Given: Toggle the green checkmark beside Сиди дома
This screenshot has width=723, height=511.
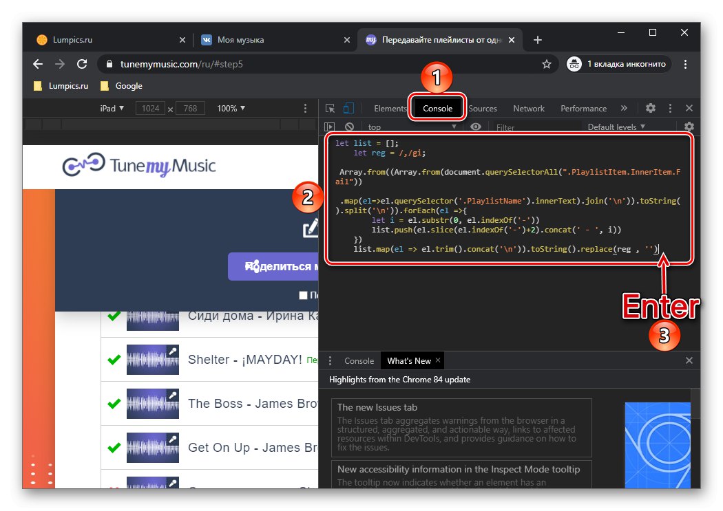Looking at the screenshot, I should click(x=114, y=316).
